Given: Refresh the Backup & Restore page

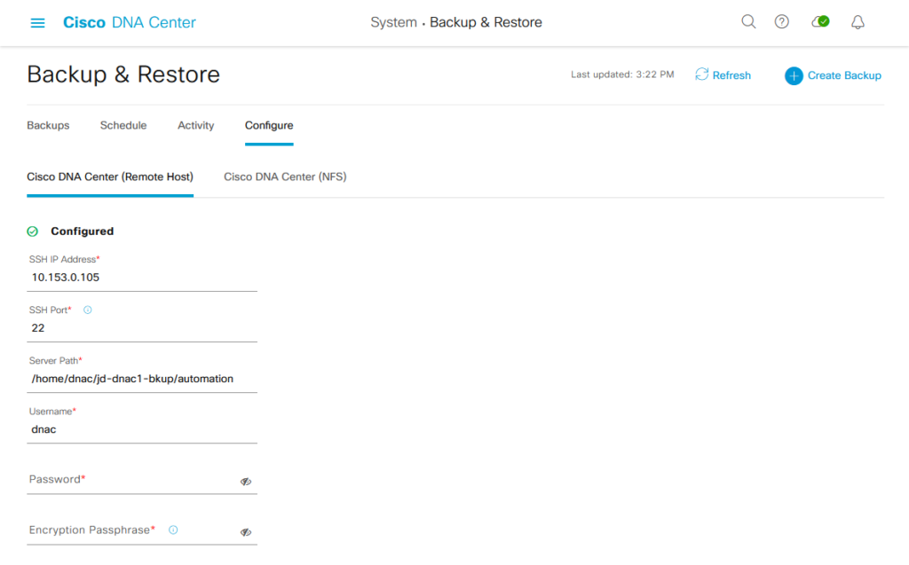Looking at the screenshot, I should (x=723, y=75).
